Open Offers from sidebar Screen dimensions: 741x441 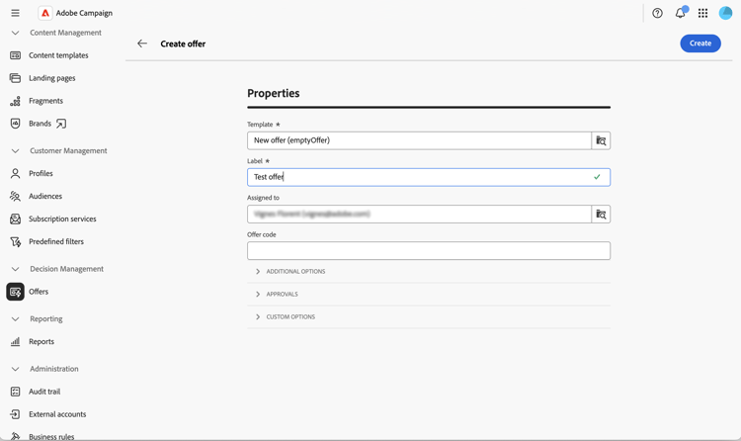39,292
